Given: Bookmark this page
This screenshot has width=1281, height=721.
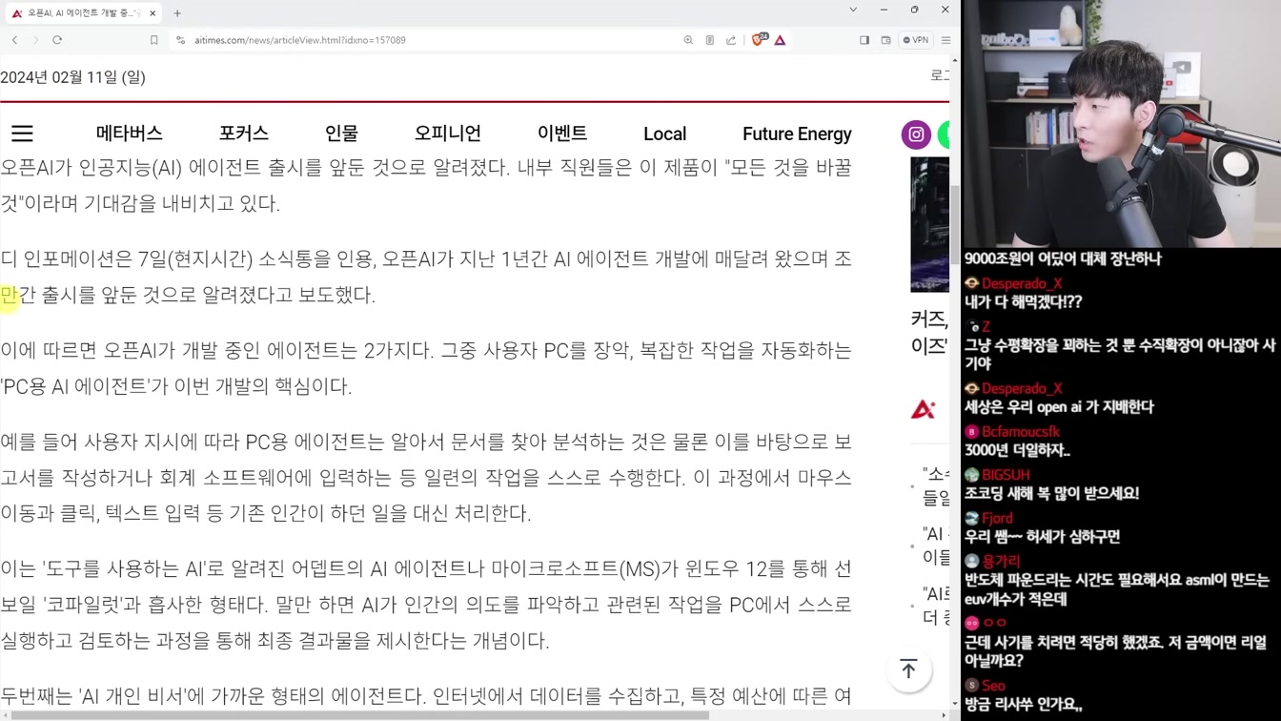Looking at the screenshot, I should (153, 40).
